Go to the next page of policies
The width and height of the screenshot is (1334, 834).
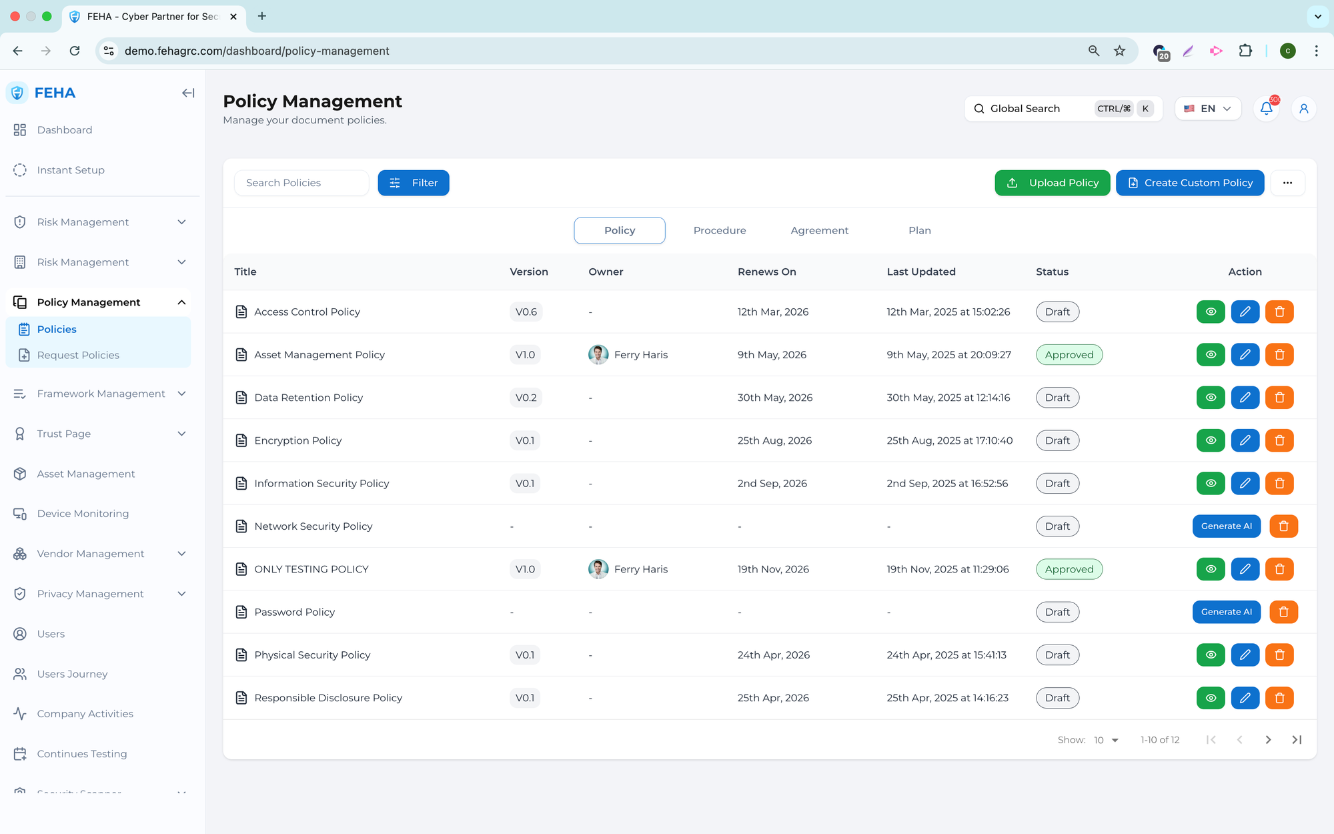1268,739
